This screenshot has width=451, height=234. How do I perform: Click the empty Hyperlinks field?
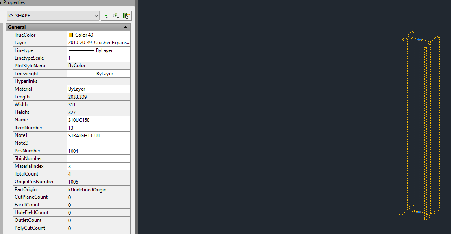99,81
